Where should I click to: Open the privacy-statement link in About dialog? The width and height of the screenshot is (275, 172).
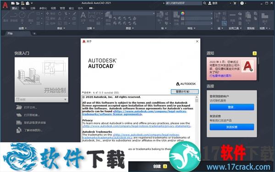coord(137,126)
